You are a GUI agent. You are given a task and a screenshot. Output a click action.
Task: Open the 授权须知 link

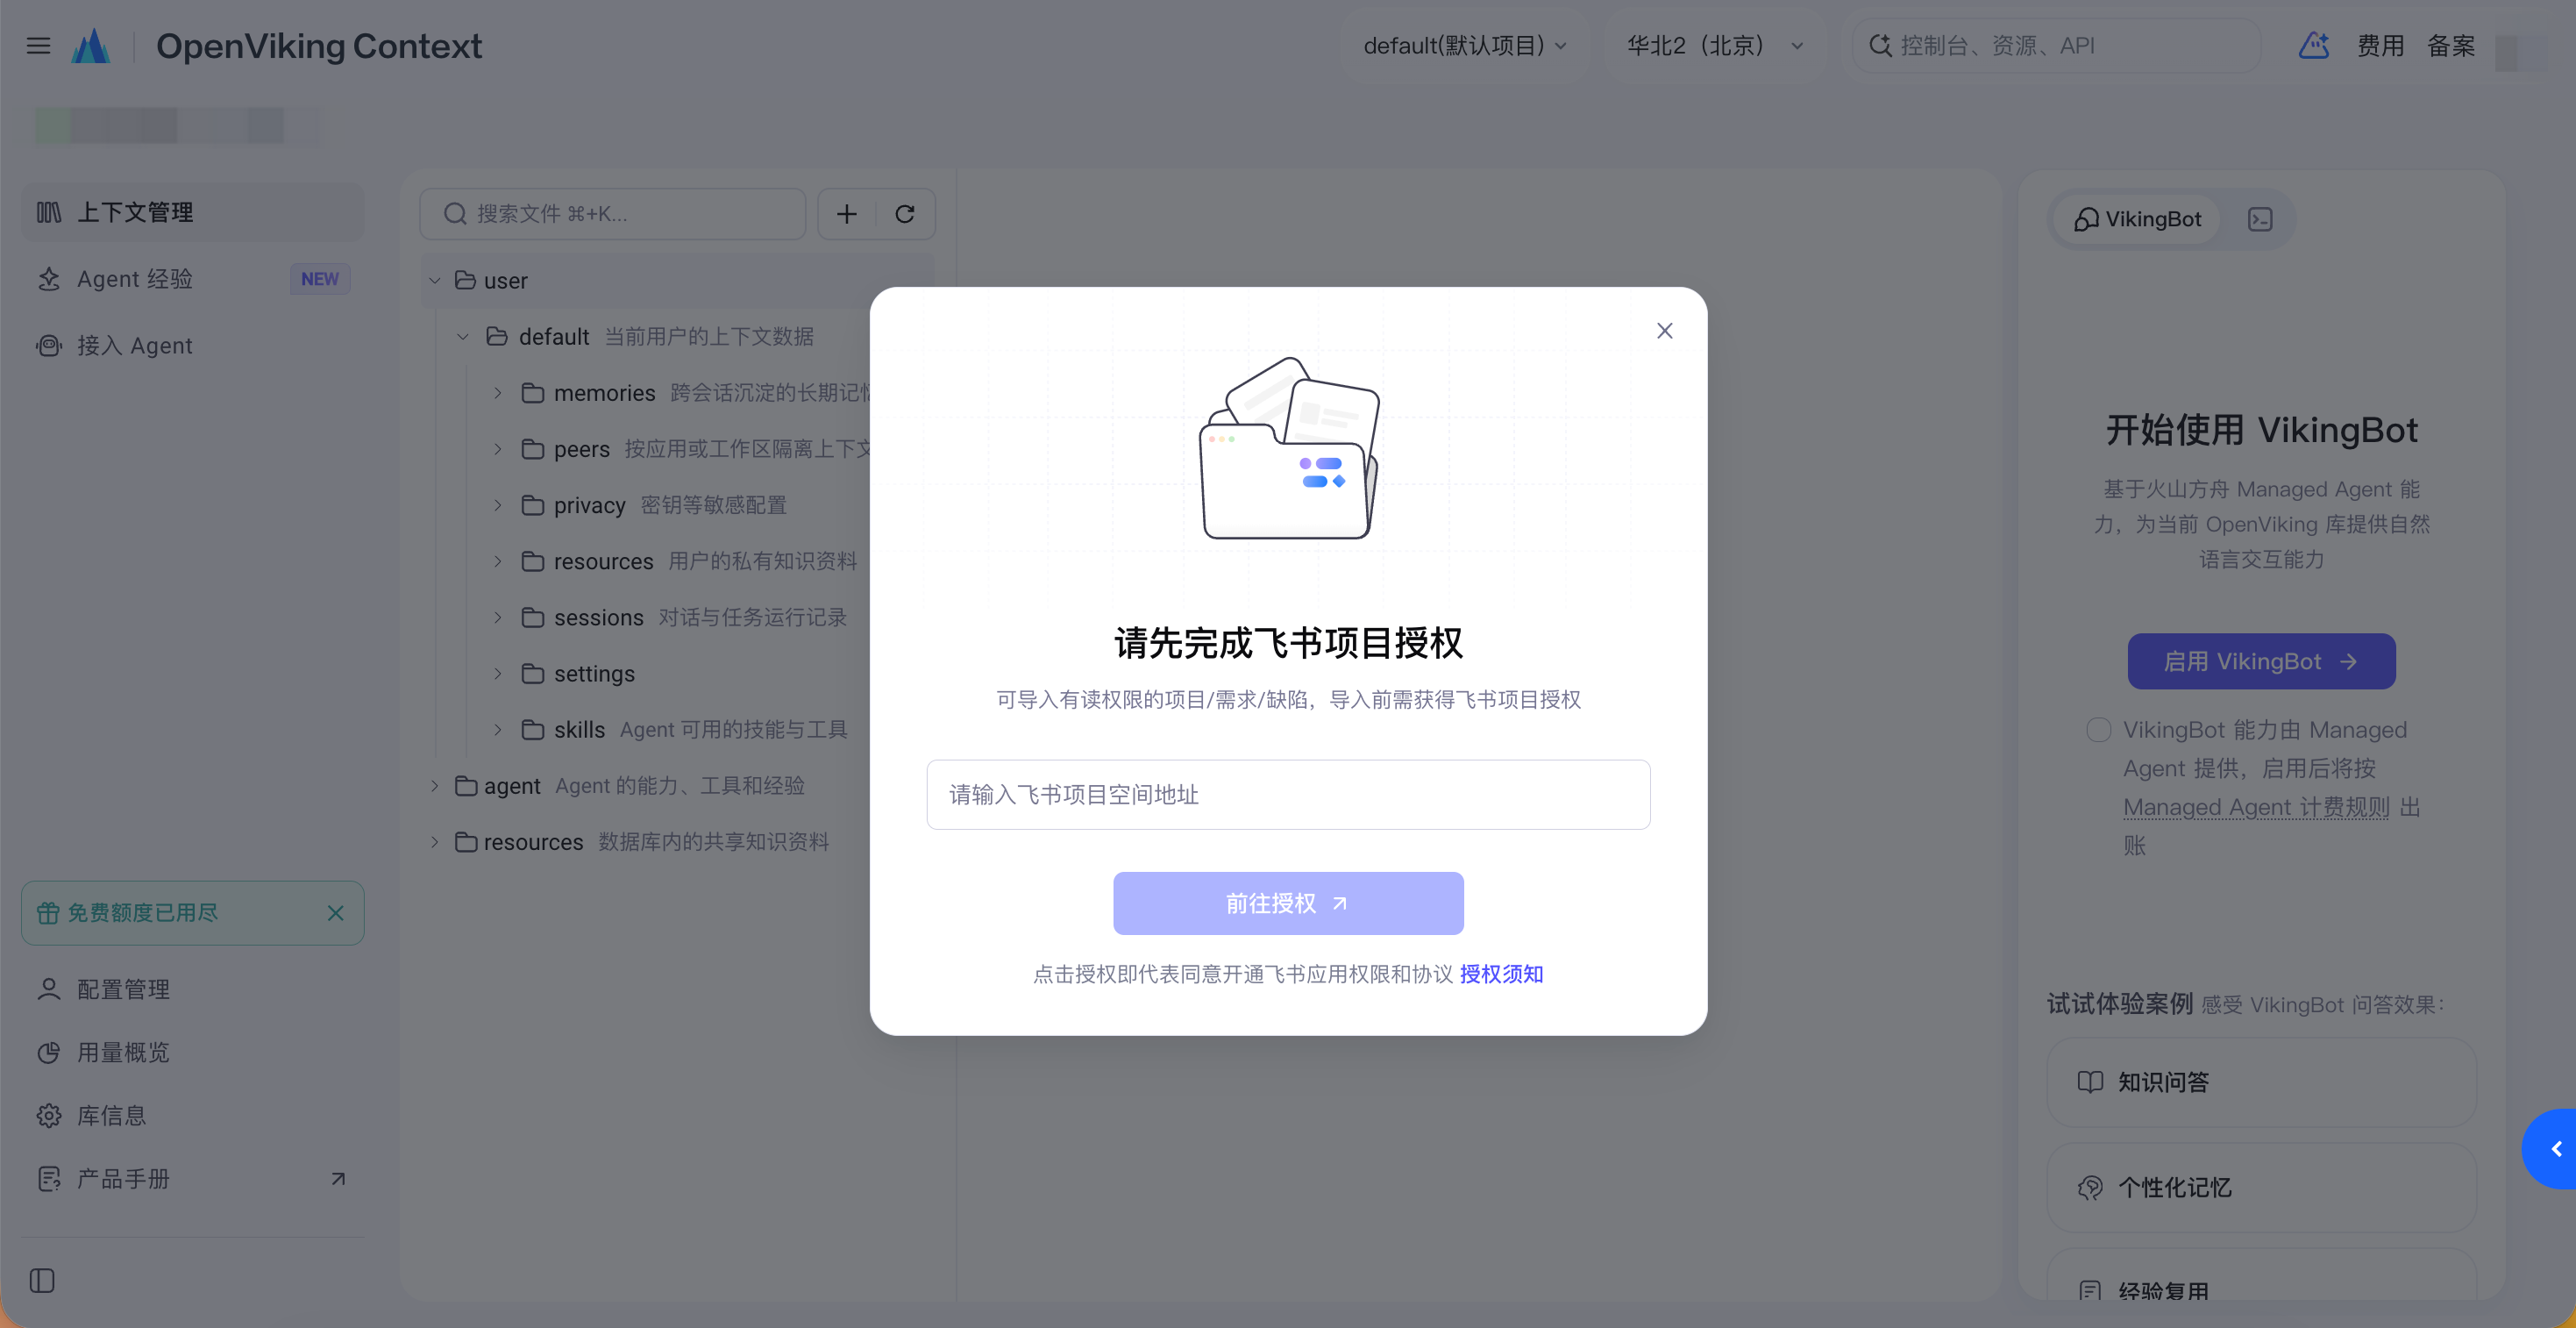click(1501, 974)
